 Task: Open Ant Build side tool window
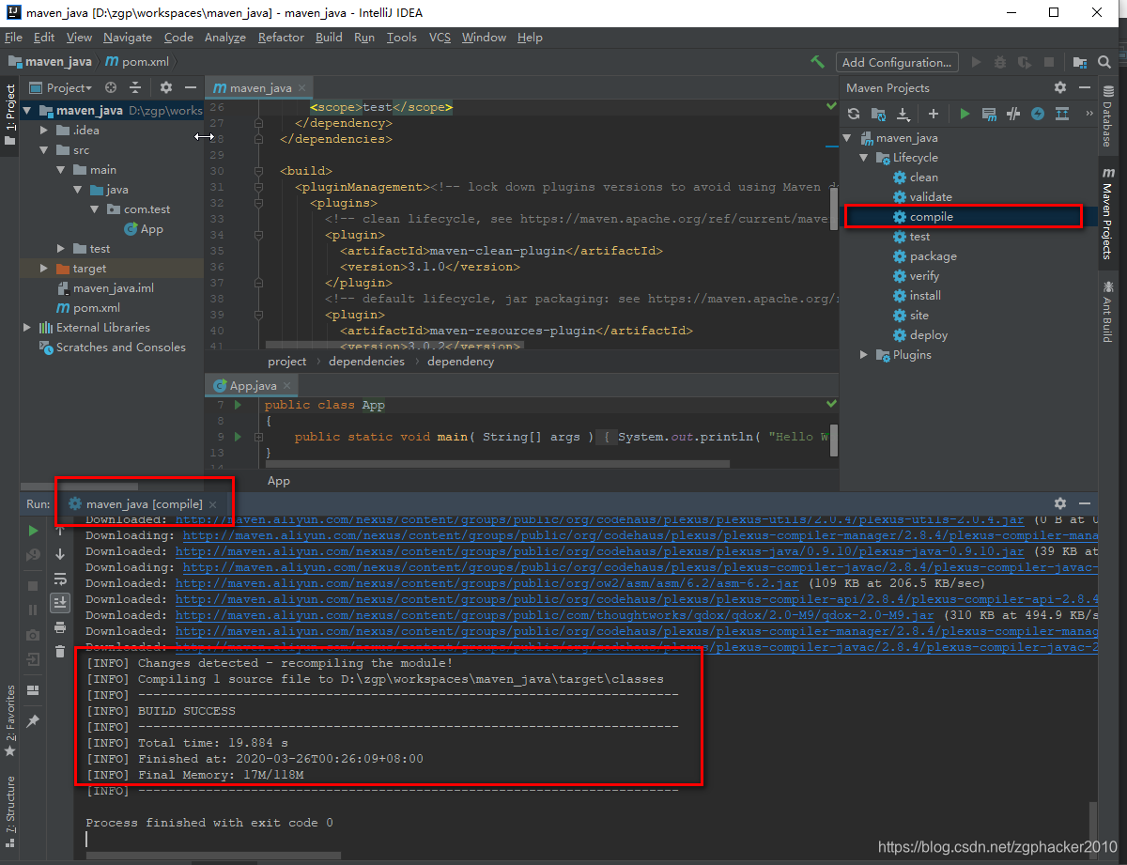tap(1107, 312)
